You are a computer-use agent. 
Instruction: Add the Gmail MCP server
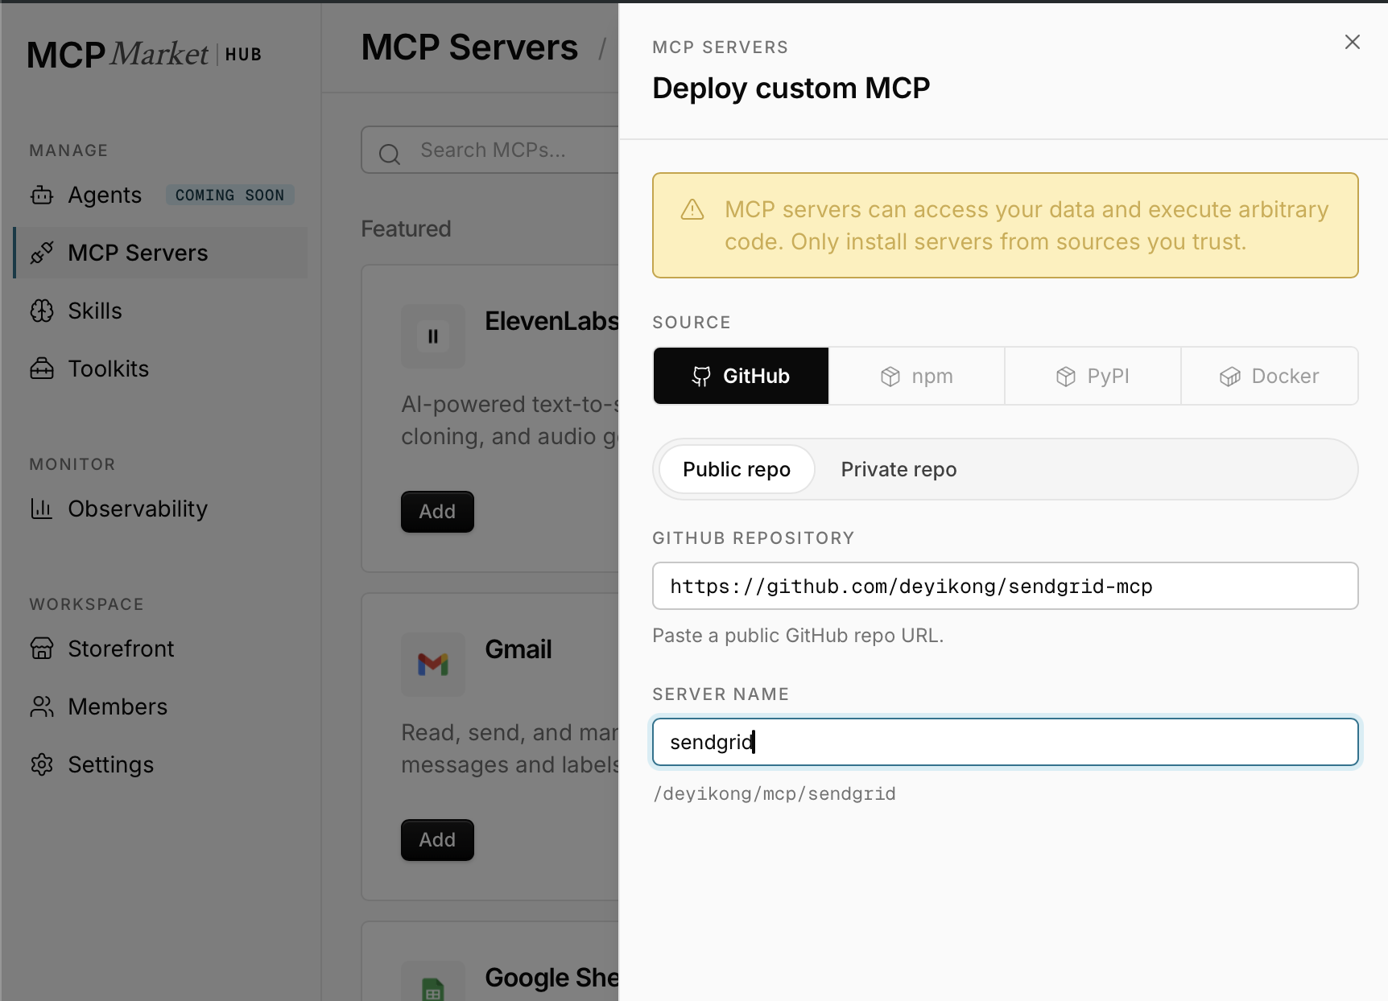437,840
